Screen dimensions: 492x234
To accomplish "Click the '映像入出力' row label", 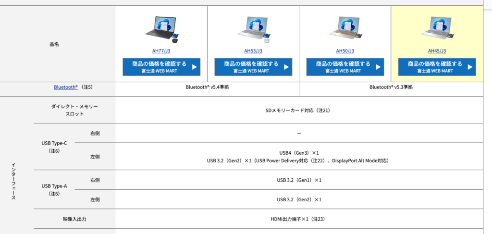I will (x=74, y=219).
